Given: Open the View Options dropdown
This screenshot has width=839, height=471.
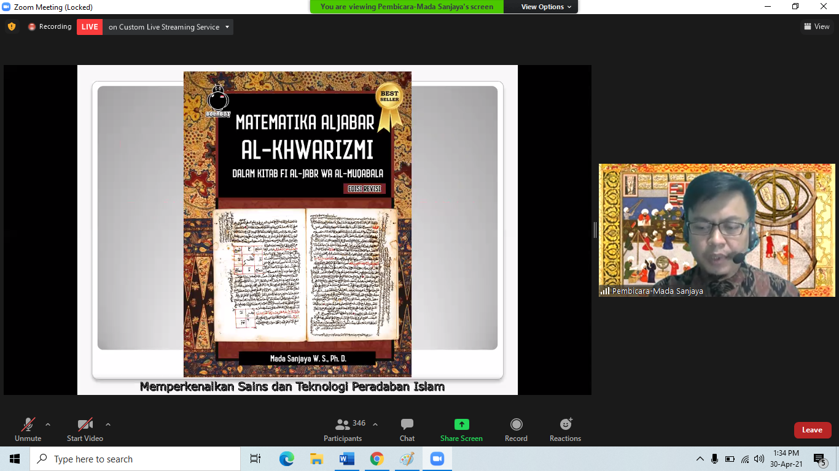Looking at the screenshot, I should 546,7.
